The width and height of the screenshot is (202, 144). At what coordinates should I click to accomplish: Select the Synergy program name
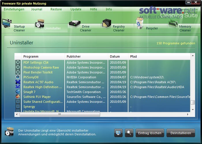pyautogui.click(x=29, y=107)
